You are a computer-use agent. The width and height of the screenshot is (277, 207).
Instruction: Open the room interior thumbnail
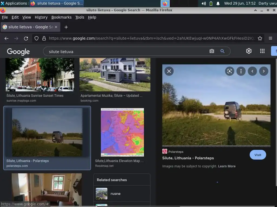47,189
